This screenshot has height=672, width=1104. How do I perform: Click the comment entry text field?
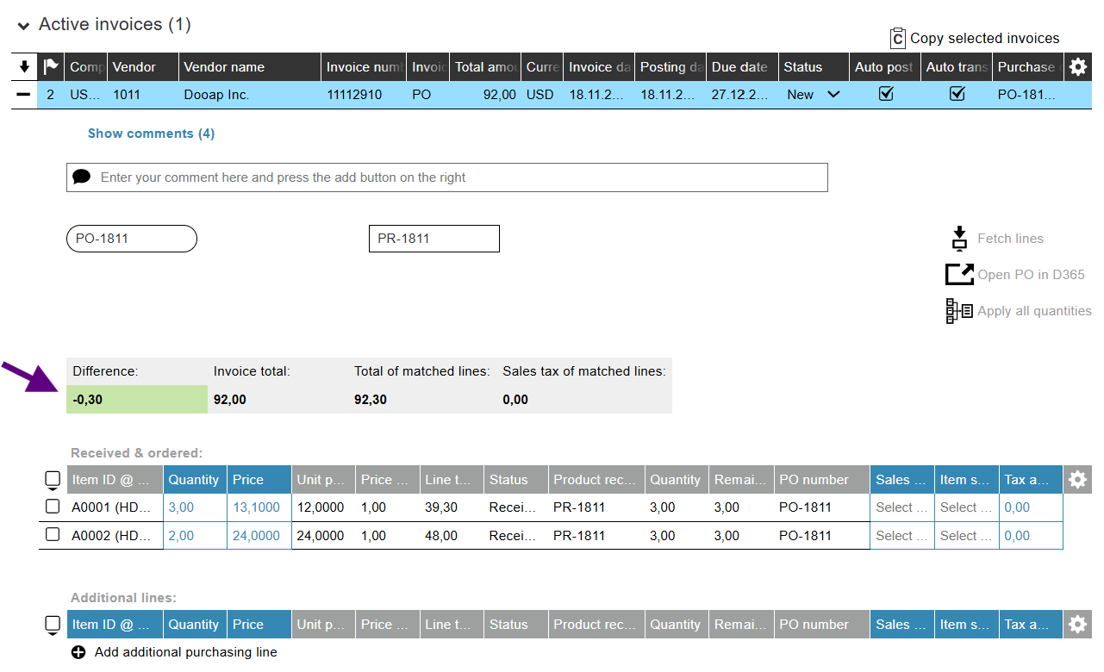(431, 177)
